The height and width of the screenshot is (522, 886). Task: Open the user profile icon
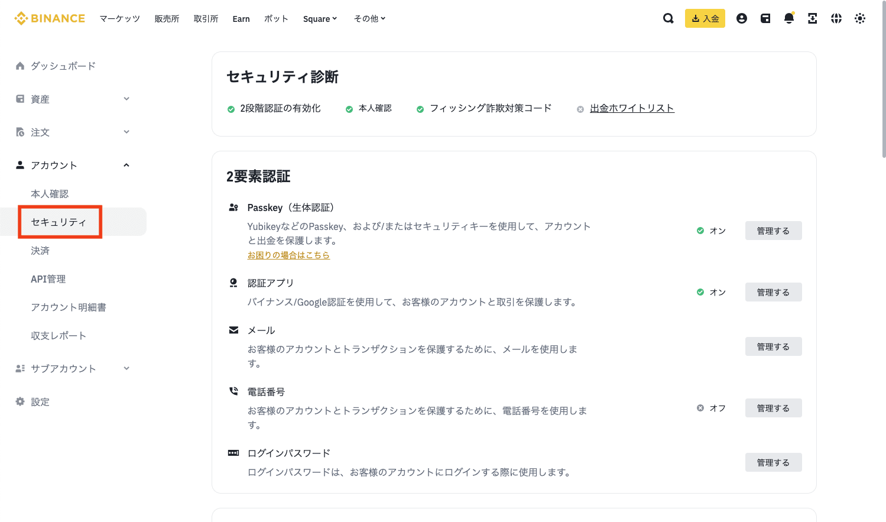(x=741, y=18)
